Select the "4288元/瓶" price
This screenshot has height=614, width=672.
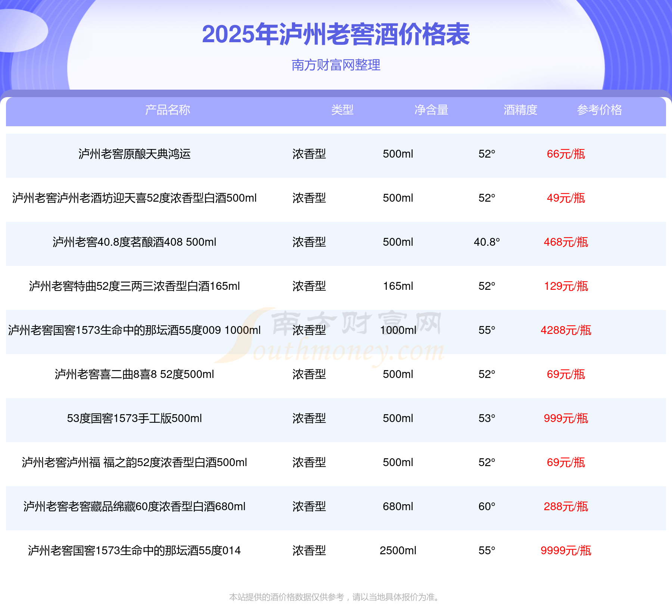(x=566, y=330)
